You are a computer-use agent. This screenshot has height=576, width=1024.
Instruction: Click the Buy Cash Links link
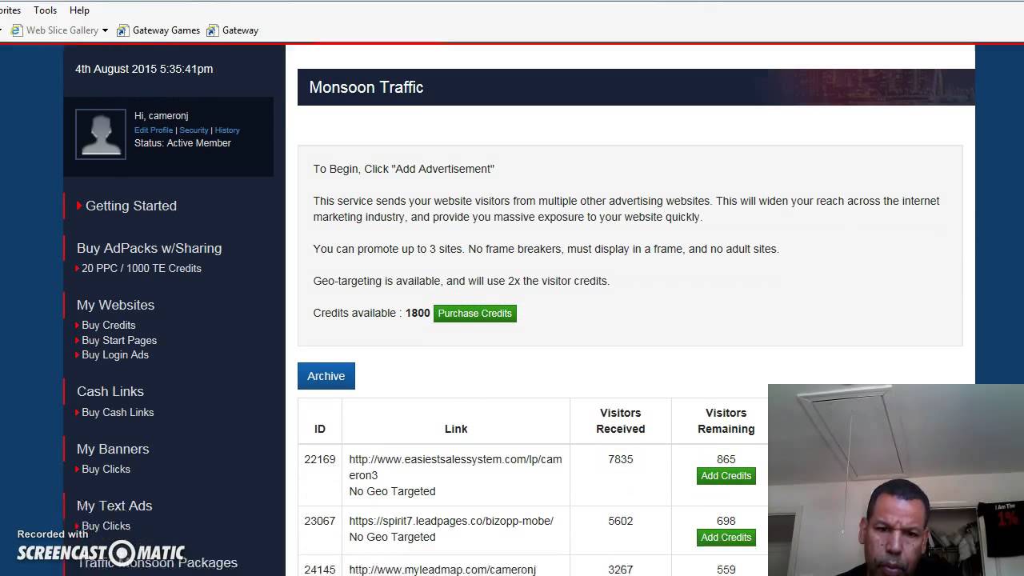[118, 412]
